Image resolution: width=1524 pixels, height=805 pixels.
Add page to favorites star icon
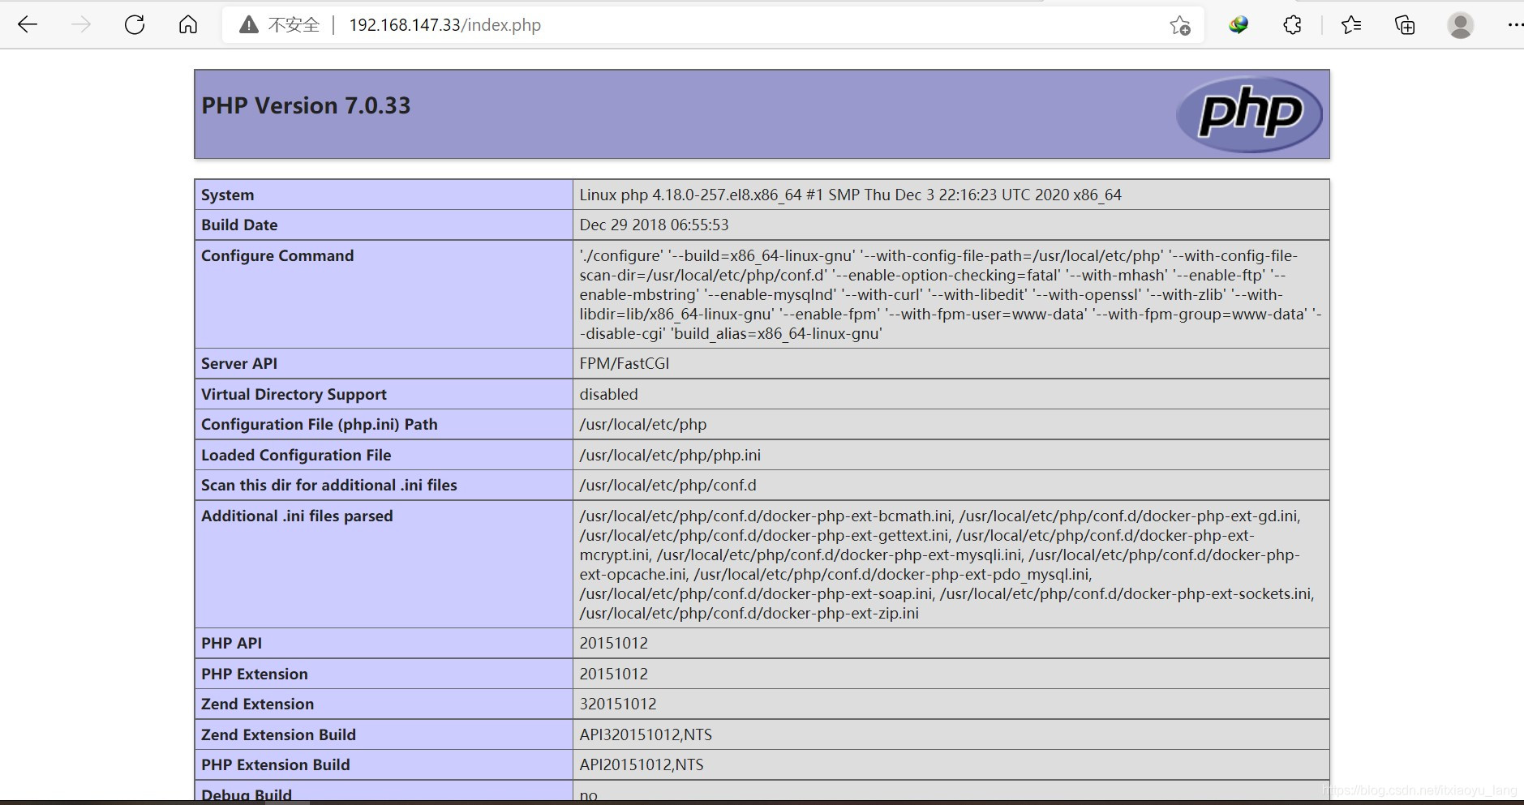click(x=1180, y=25)
